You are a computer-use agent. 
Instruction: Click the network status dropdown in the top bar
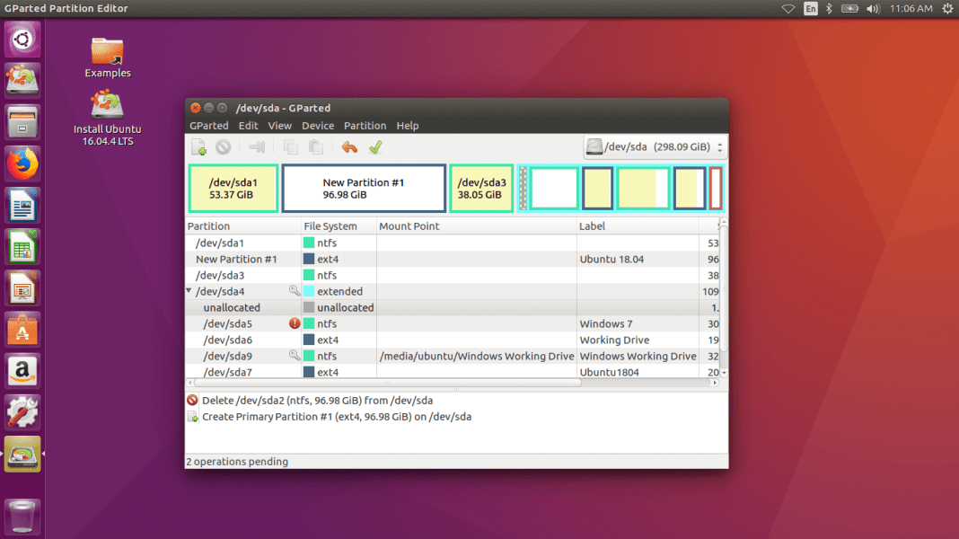pos(789,8)
